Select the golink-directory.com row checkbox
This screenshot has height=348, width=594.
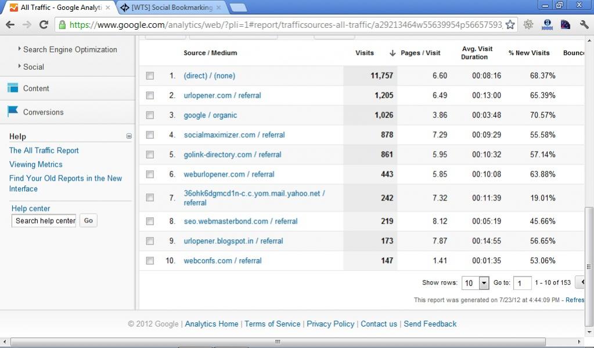click(x=150, y=155)
